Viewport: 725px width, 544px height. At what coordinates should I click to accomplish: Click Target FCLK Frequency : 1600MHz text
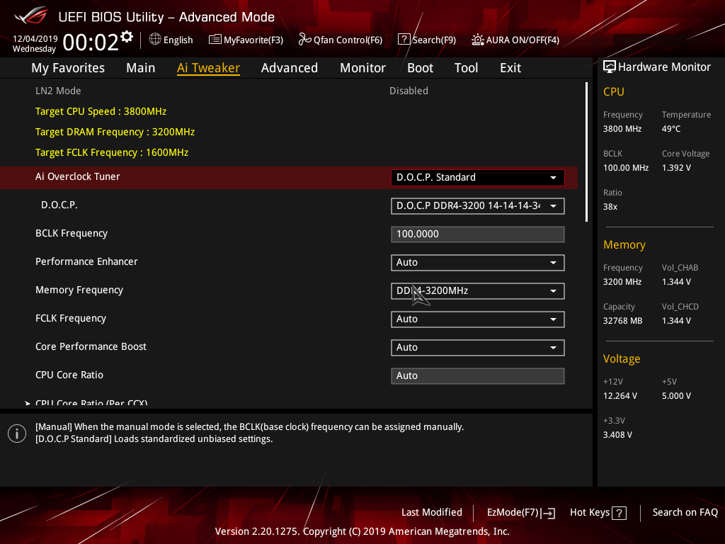(112, 153)
